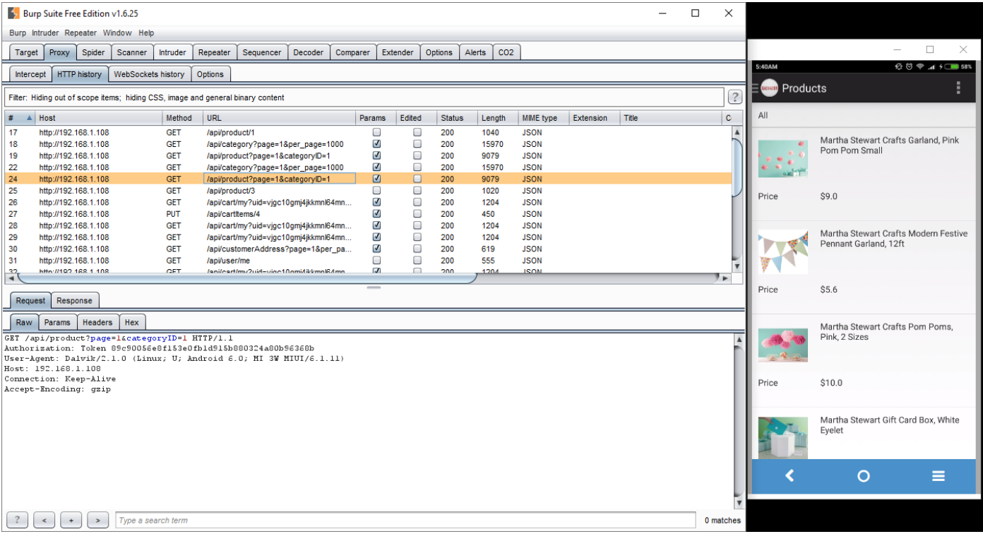Switch to the Params request view tab
This screenshot has width=983, height=534.
[x=57, y=322]
